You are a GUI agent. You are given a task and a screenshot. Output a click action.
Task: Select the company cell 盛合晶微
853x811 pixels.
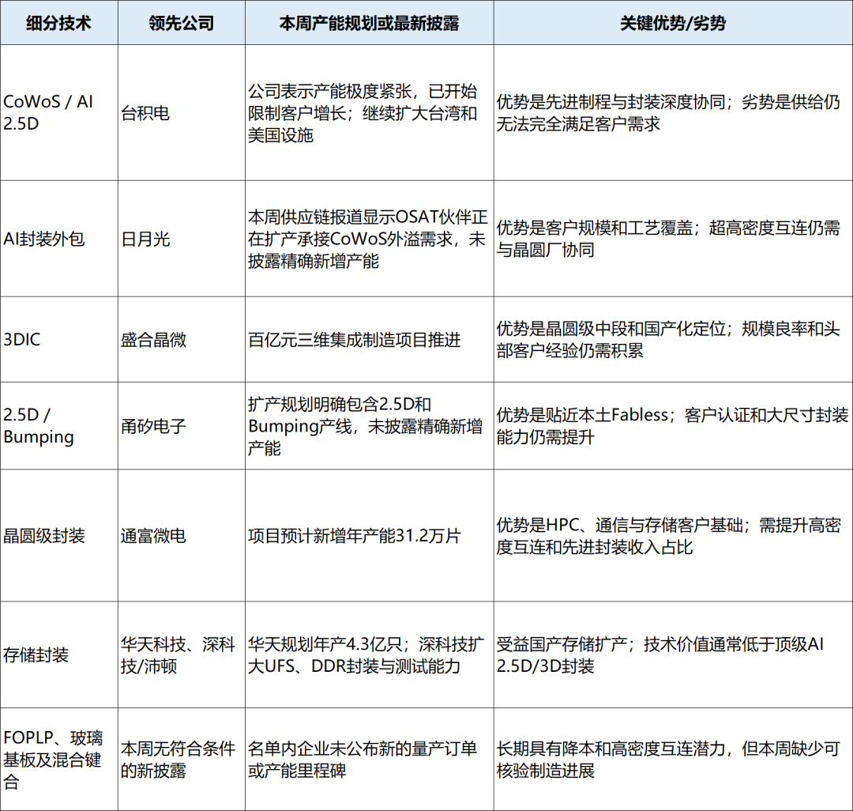181,339
